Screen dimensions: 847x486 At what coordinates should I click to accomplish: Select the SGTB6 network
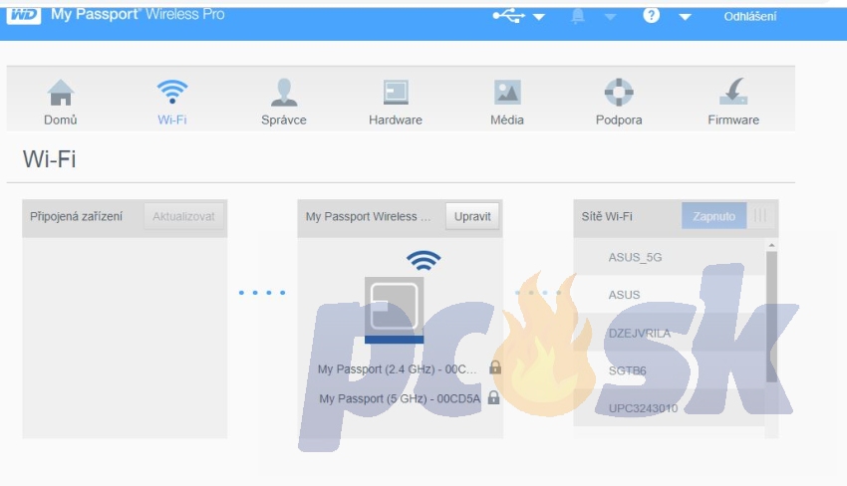coord(669,370)
